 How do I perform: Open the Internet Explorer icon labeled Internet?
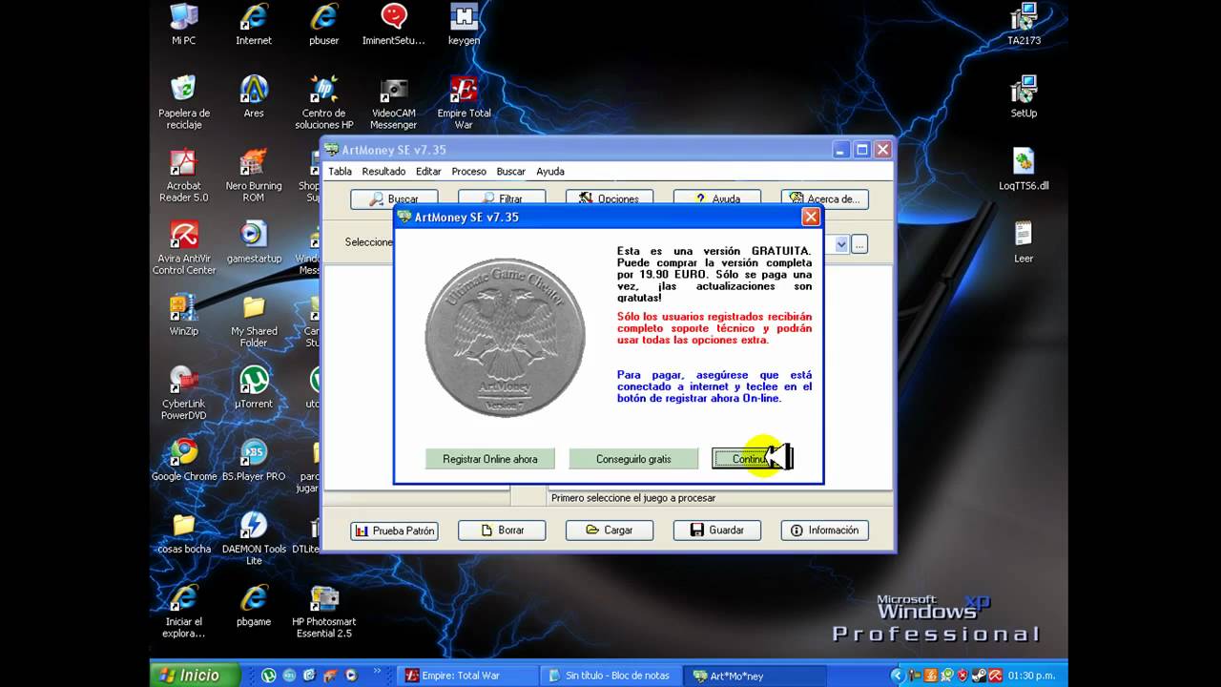[x=254, y=25]
